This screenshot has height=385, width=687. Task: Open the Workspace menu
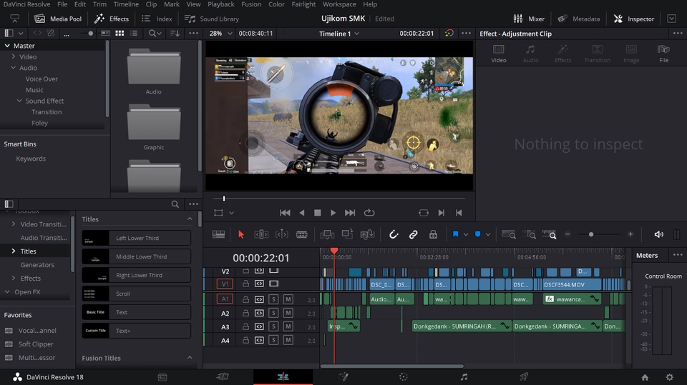pyautogui.click(x=339, y=4)
